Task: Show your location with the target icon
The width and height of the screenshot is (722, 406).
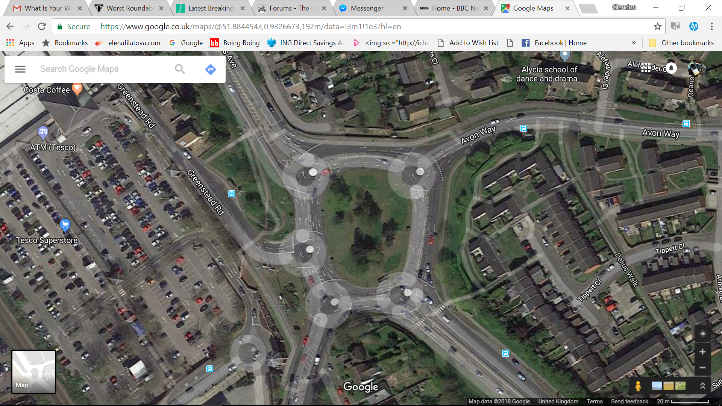Action: [702, 334]
